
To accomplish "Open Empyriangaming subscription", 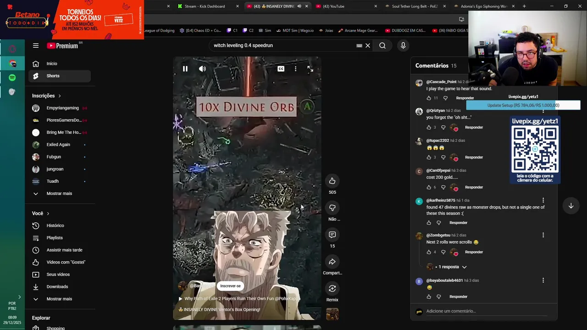I will pyautogui.click(x=60, y=108).
